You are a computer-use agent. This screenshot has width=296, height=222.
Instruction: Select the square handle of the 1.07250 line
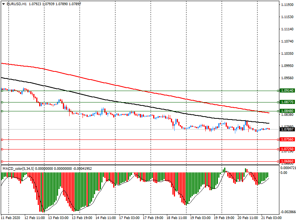(2, 149)
